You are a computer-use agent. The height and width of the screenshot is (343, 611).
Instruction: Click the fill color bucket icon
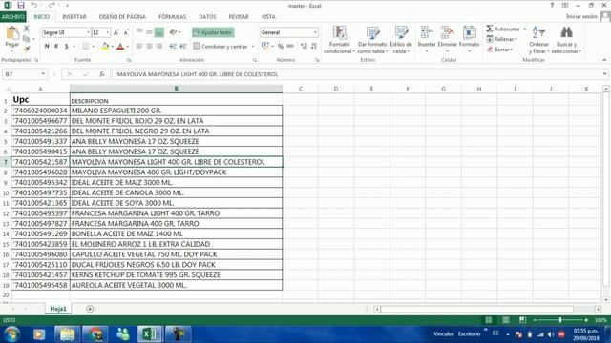point(105,47)
